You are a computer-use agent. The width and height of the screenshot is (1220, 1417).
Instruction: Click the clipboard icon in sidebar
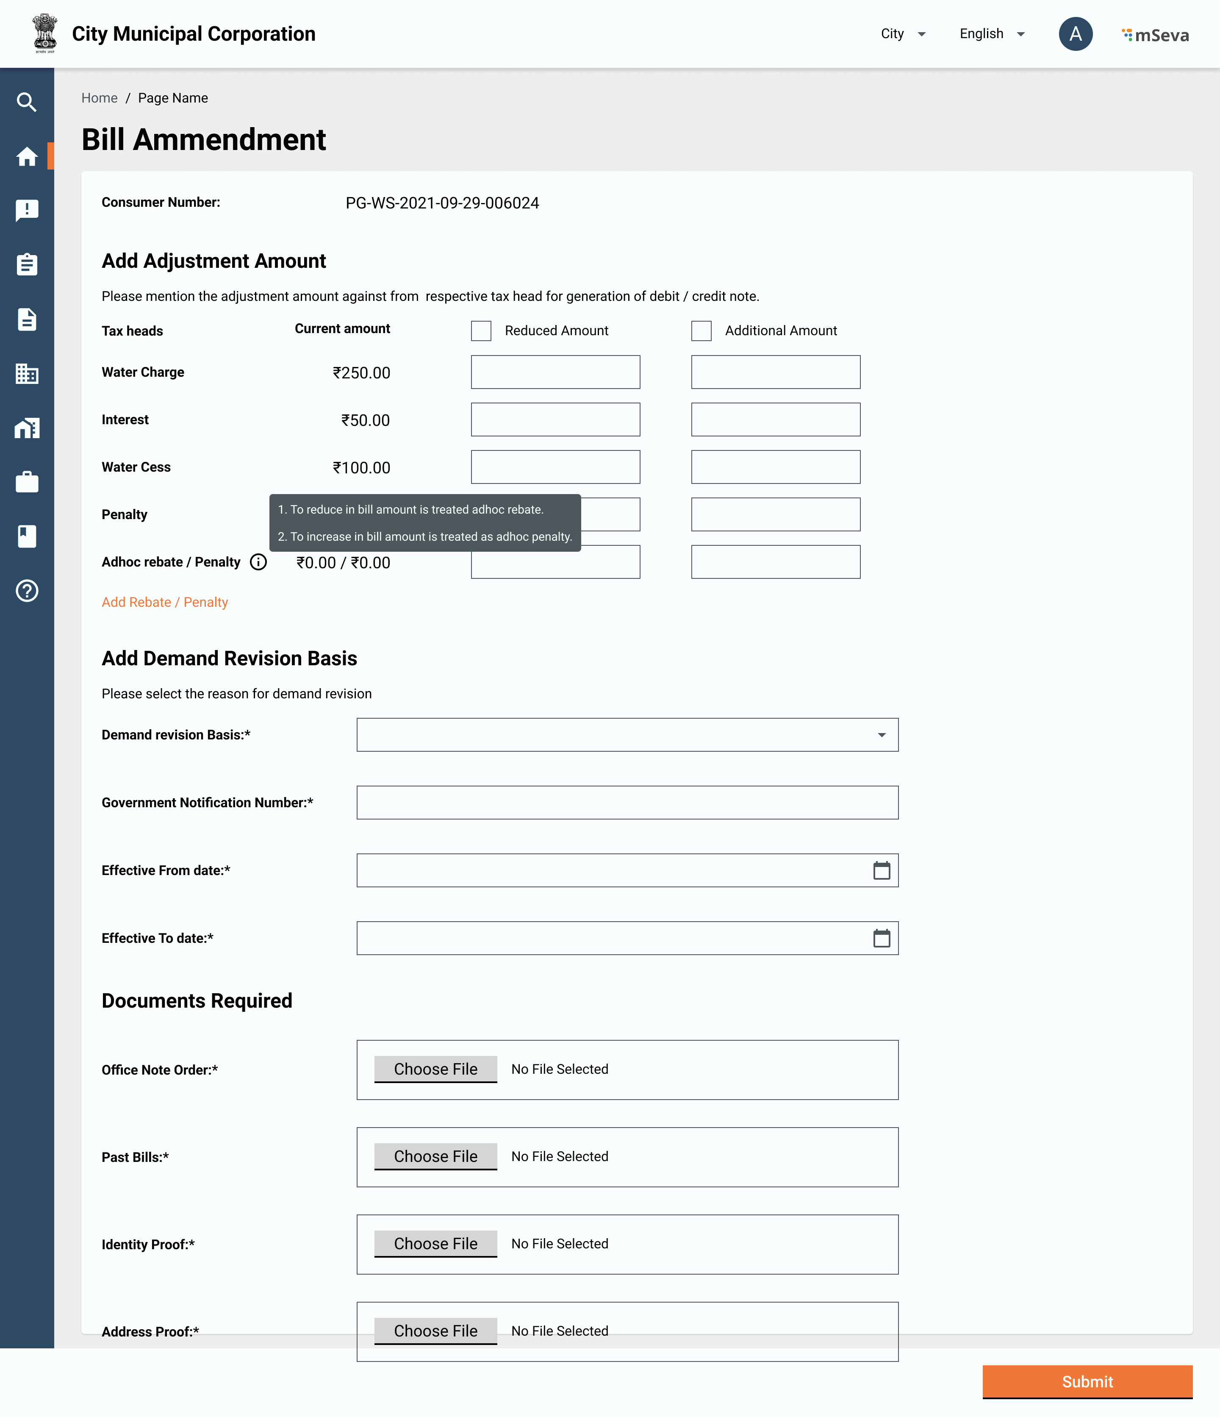27,265
